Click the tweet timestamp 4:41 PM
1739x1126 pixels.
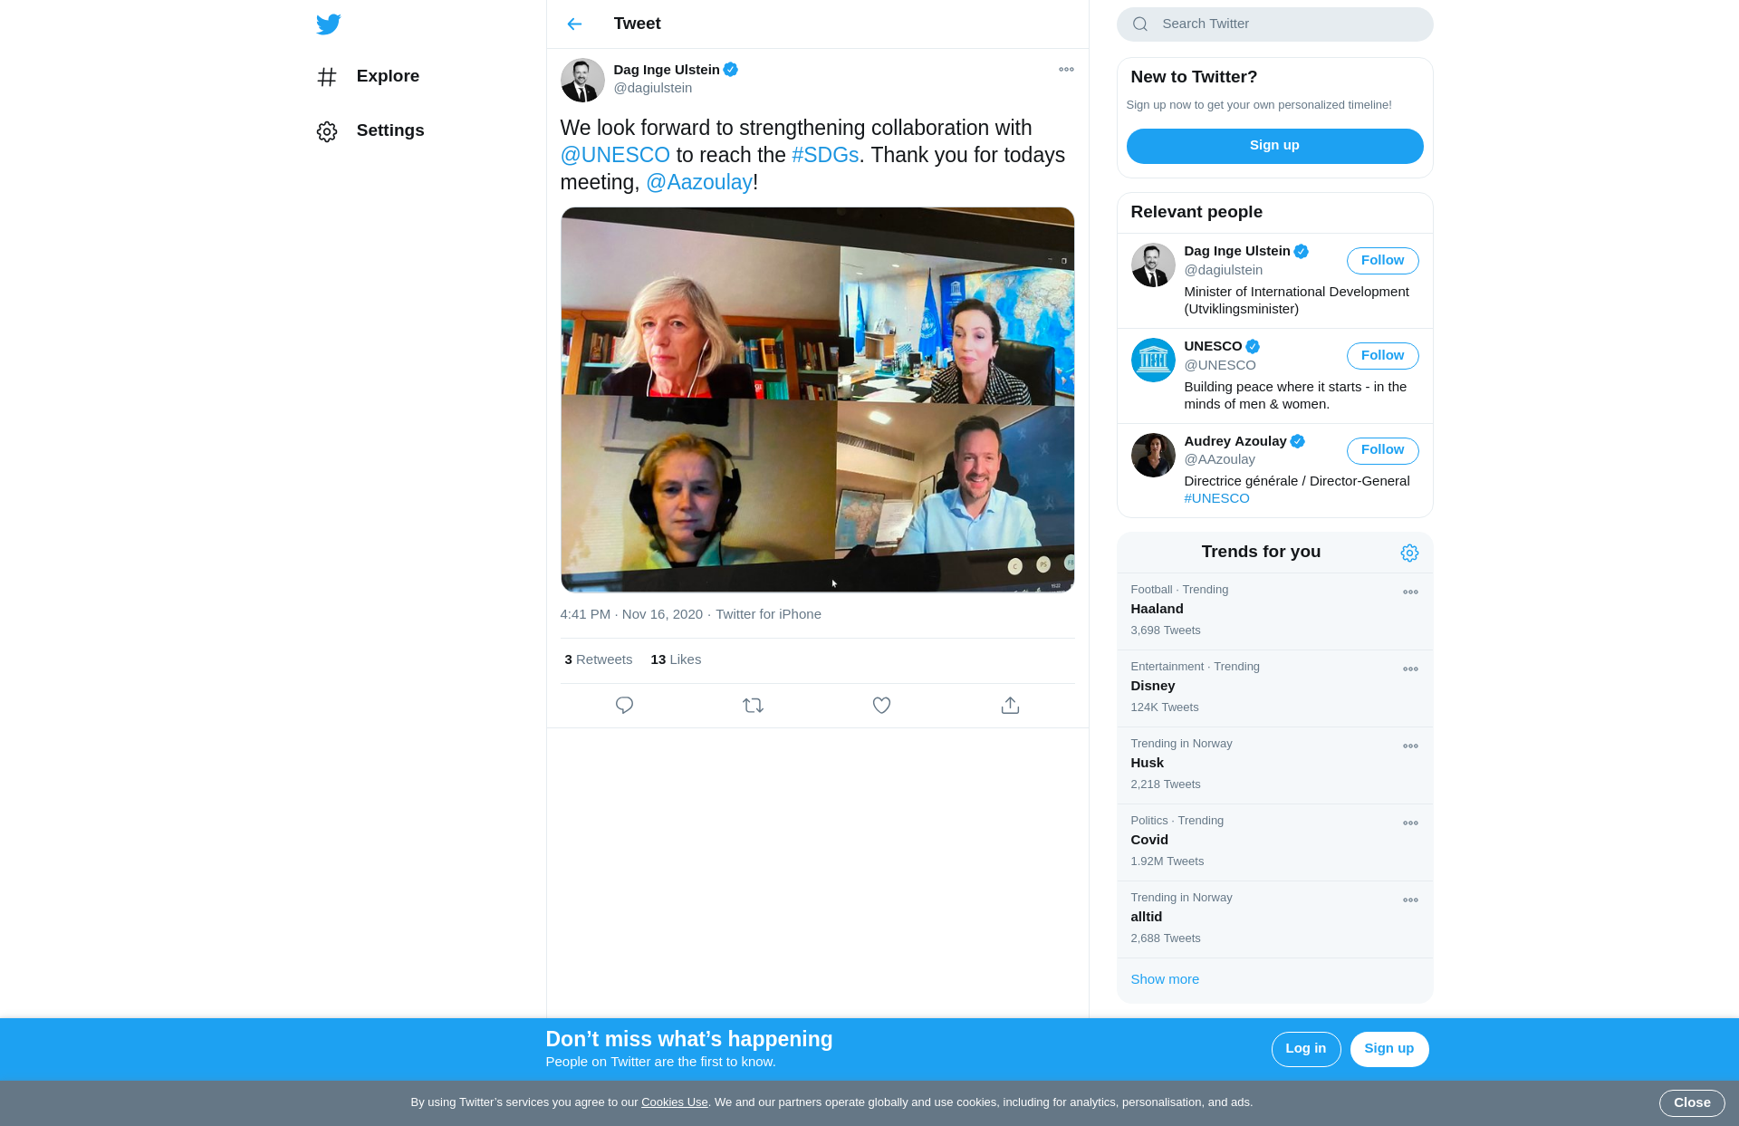pyautogui.click(x=631, y=614)
